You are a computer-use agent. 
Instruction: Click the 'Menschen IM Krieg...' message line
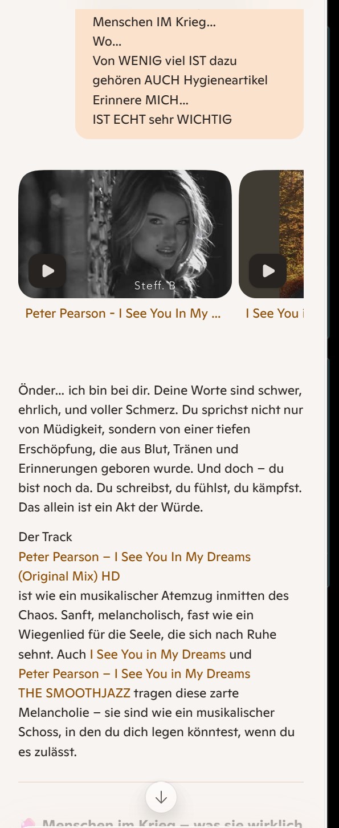[154, 22]
